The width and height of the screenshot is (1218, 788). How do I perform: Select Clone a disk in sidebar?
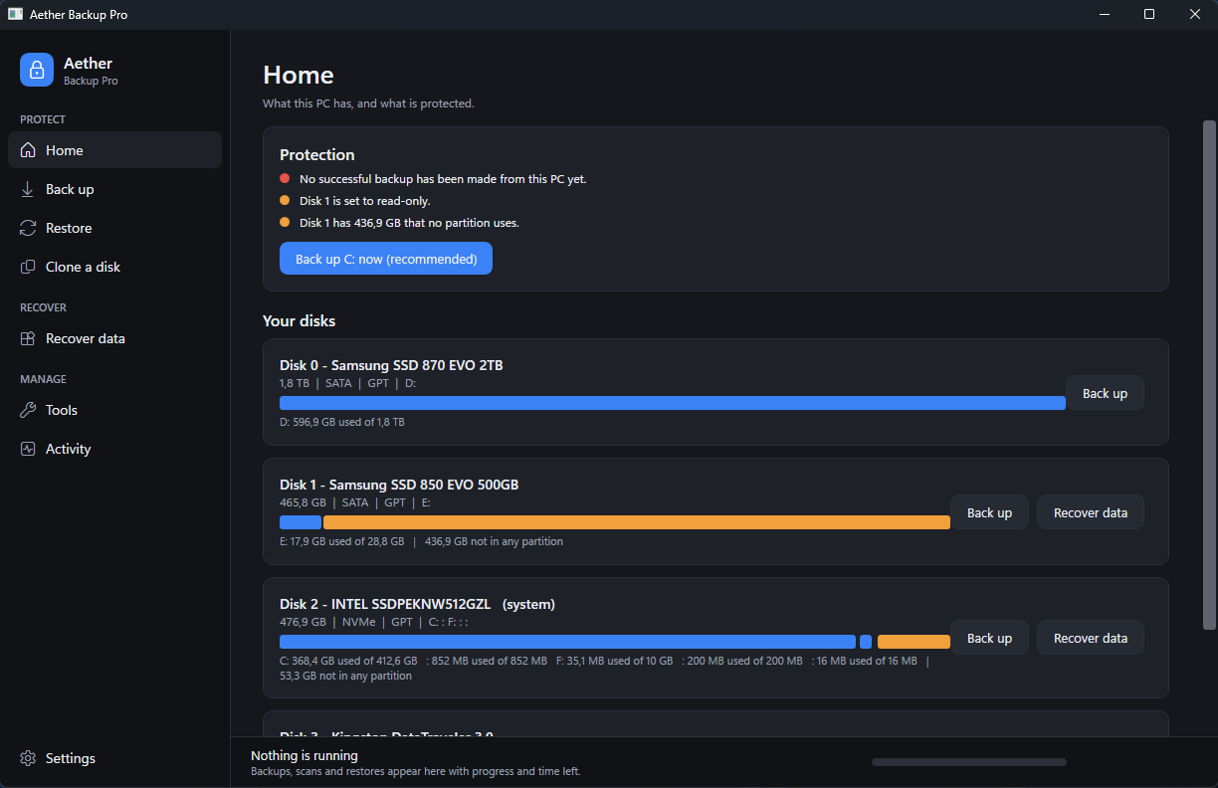[x=114, y=267]
